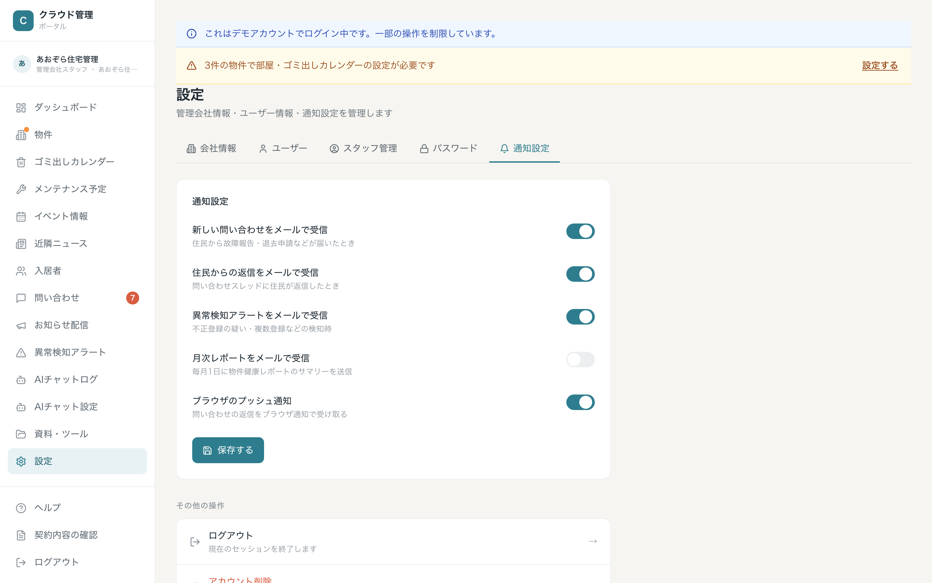Click the arrow on the ログアウト card
Screen dimensions: 932x583
tap(593, 541)
